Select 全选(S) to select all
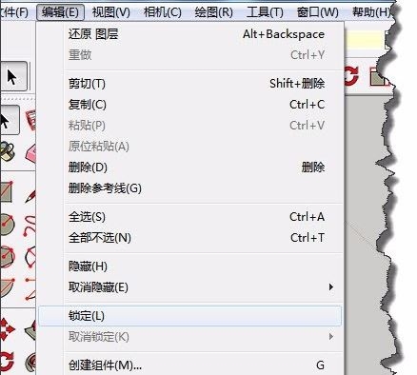The image size is (417, 375). coord(190,217)
